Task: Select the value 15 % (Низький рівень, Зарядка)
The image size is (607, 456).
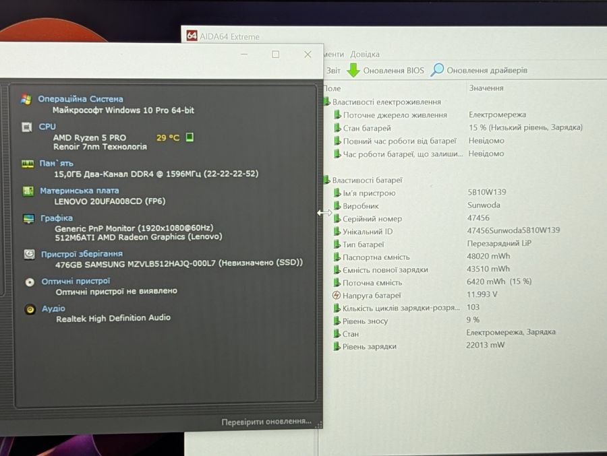Action: pyautogui.click(x=525, y=127)
